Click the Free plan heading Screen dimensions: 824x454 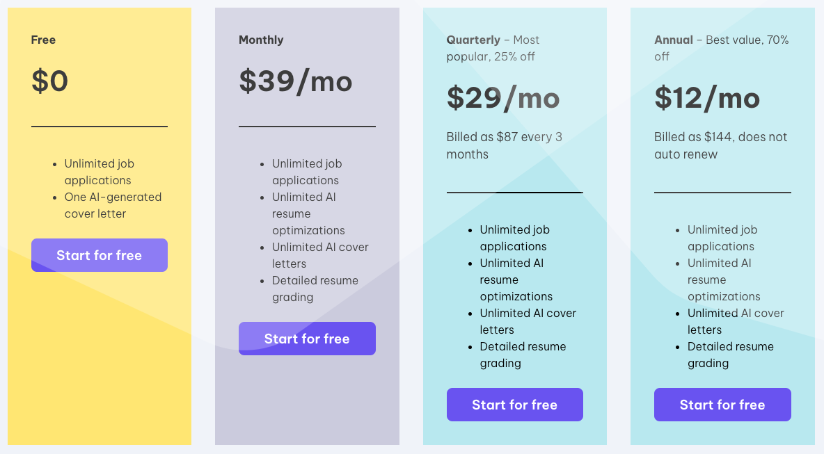coord(43,40)
